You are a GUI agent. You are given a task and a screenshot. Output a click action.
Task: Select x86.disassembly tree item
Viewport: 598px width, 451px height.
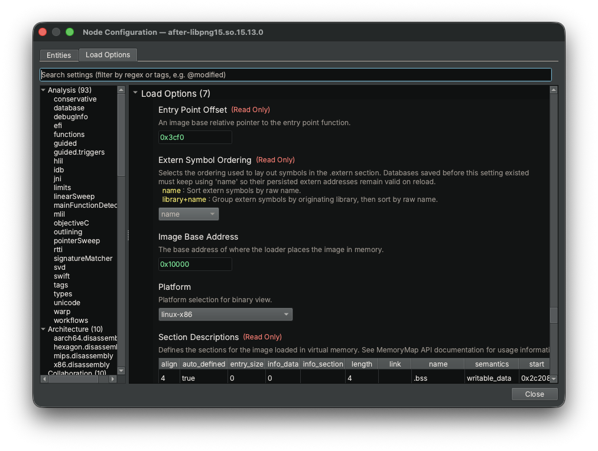click(82, 365)
